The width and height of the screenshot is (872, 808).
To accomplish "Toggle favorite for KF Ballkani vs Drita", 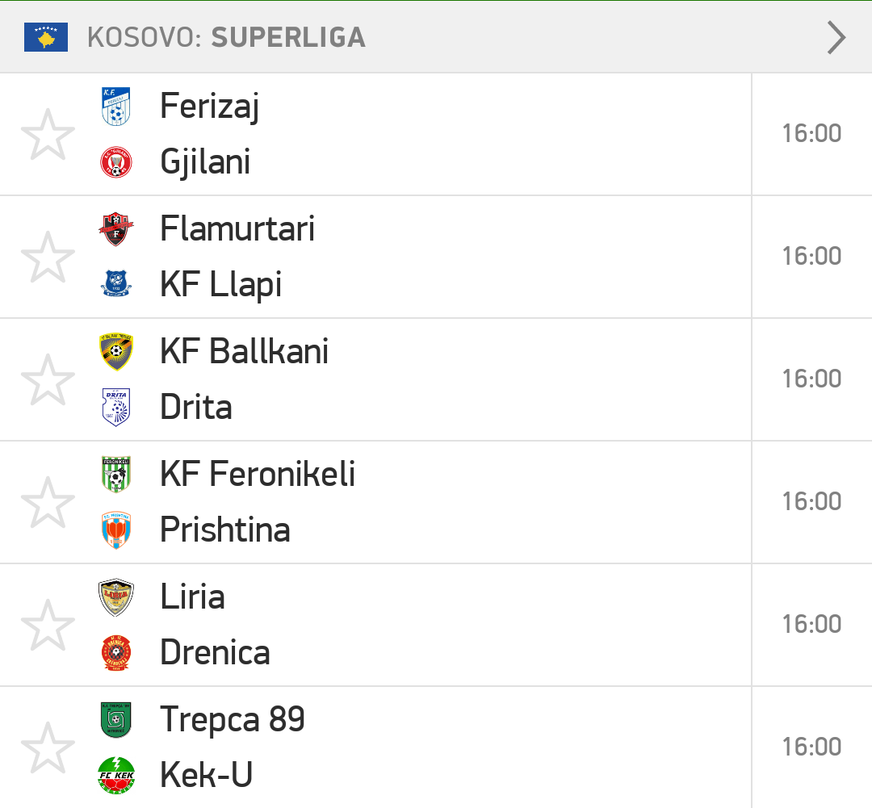I will click(x=48, y=380).
